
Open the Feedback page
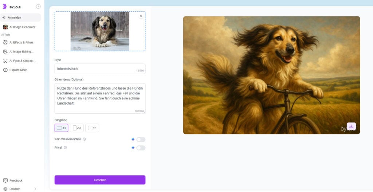15,180
